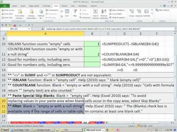The height and width of the screenshot is (132, 177).
Task: Switch to the Page Layout tab
Action: 34,6
